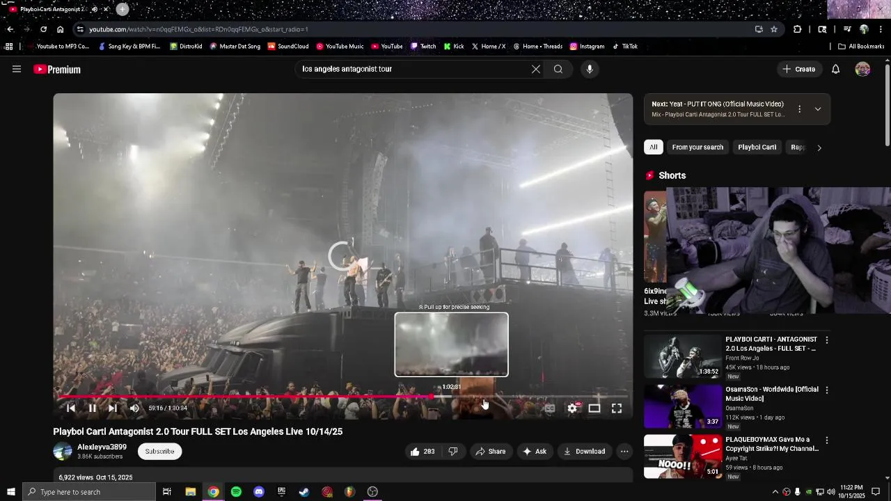Click the address bar URL
Viewport: 891px width, 501px height.
pos(198,29)
